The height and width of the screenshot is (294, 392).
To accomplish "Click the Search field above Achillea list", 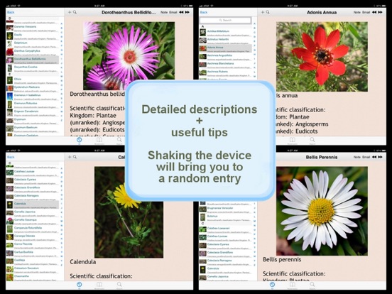I will point(226,20).
